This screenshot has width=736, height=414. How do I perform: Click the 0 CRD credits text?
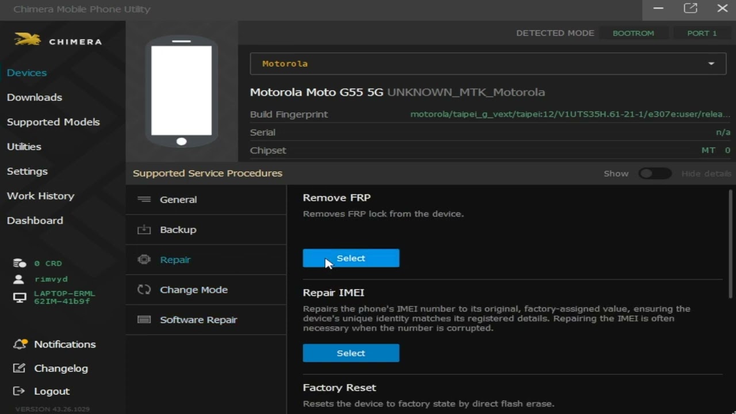point(48,263)
